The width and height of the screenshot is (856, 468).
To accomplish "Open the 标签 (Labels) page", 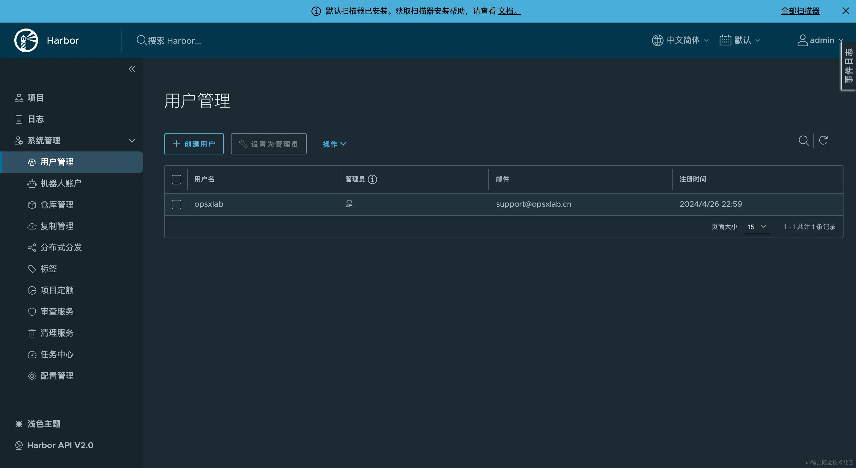I will [48, 269].
